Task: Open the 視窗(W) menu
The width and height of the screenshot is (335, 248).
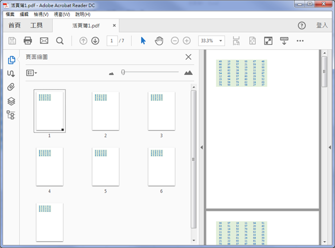Action: point(61,14)
